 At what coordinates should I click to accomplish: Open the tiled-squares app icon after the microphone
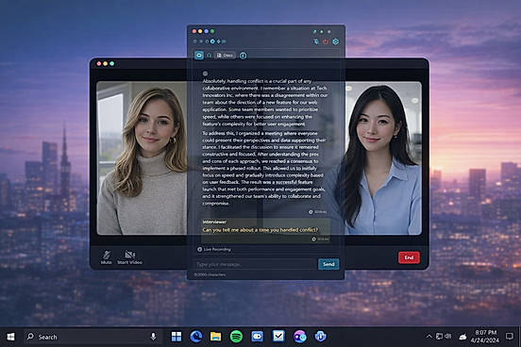176,337
